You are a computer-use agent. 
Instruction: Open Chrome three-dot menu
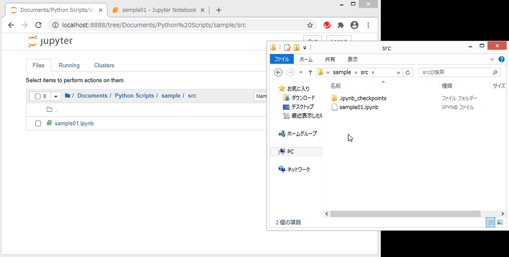point(368,25)
